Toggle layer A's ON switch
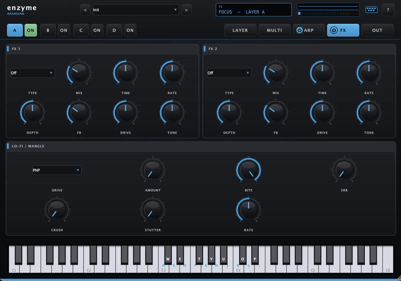The image size is (401, 281). [31, 30]
